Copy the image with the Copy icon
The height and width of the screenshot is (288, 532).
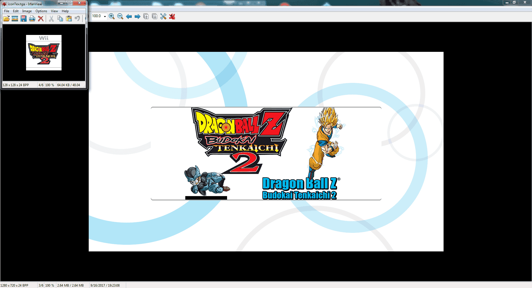click(x=60, y=19)
